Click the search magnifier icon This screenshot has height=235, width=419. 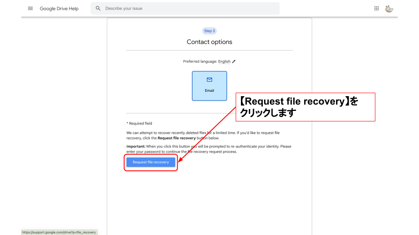point(98,8)
